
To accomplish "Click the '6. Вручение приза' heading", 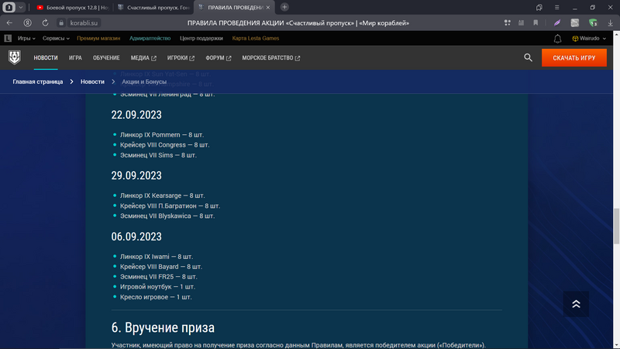I will pyautogui.click(x=163, y=327).
